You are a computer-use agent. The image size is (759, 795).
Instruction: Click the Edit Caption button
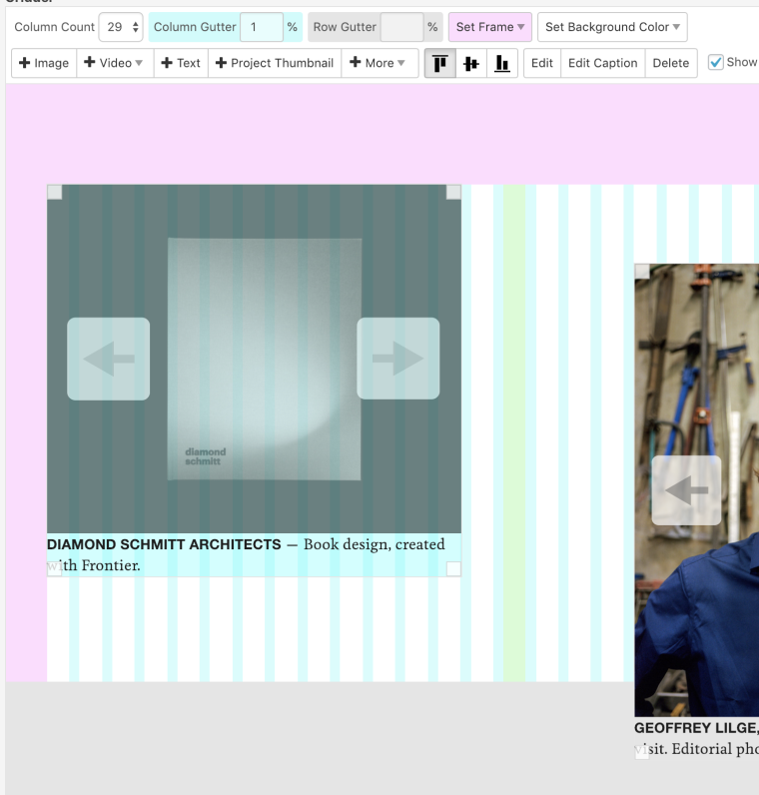(602, 63)
